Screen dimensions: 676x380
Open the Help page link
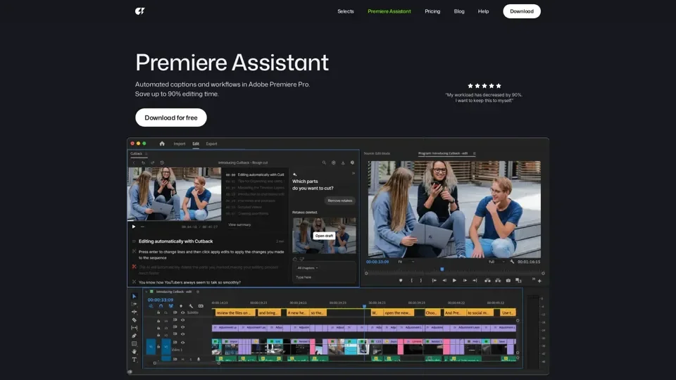483,11
